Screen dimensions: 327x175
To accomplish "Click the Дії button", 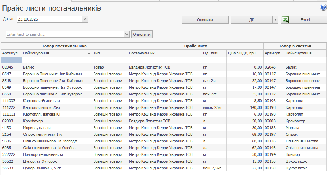I will tap(251, 20).
